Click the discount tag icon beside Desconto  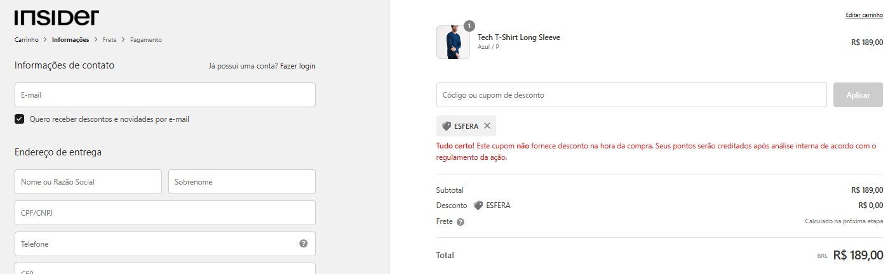click(x=478, y=205)
